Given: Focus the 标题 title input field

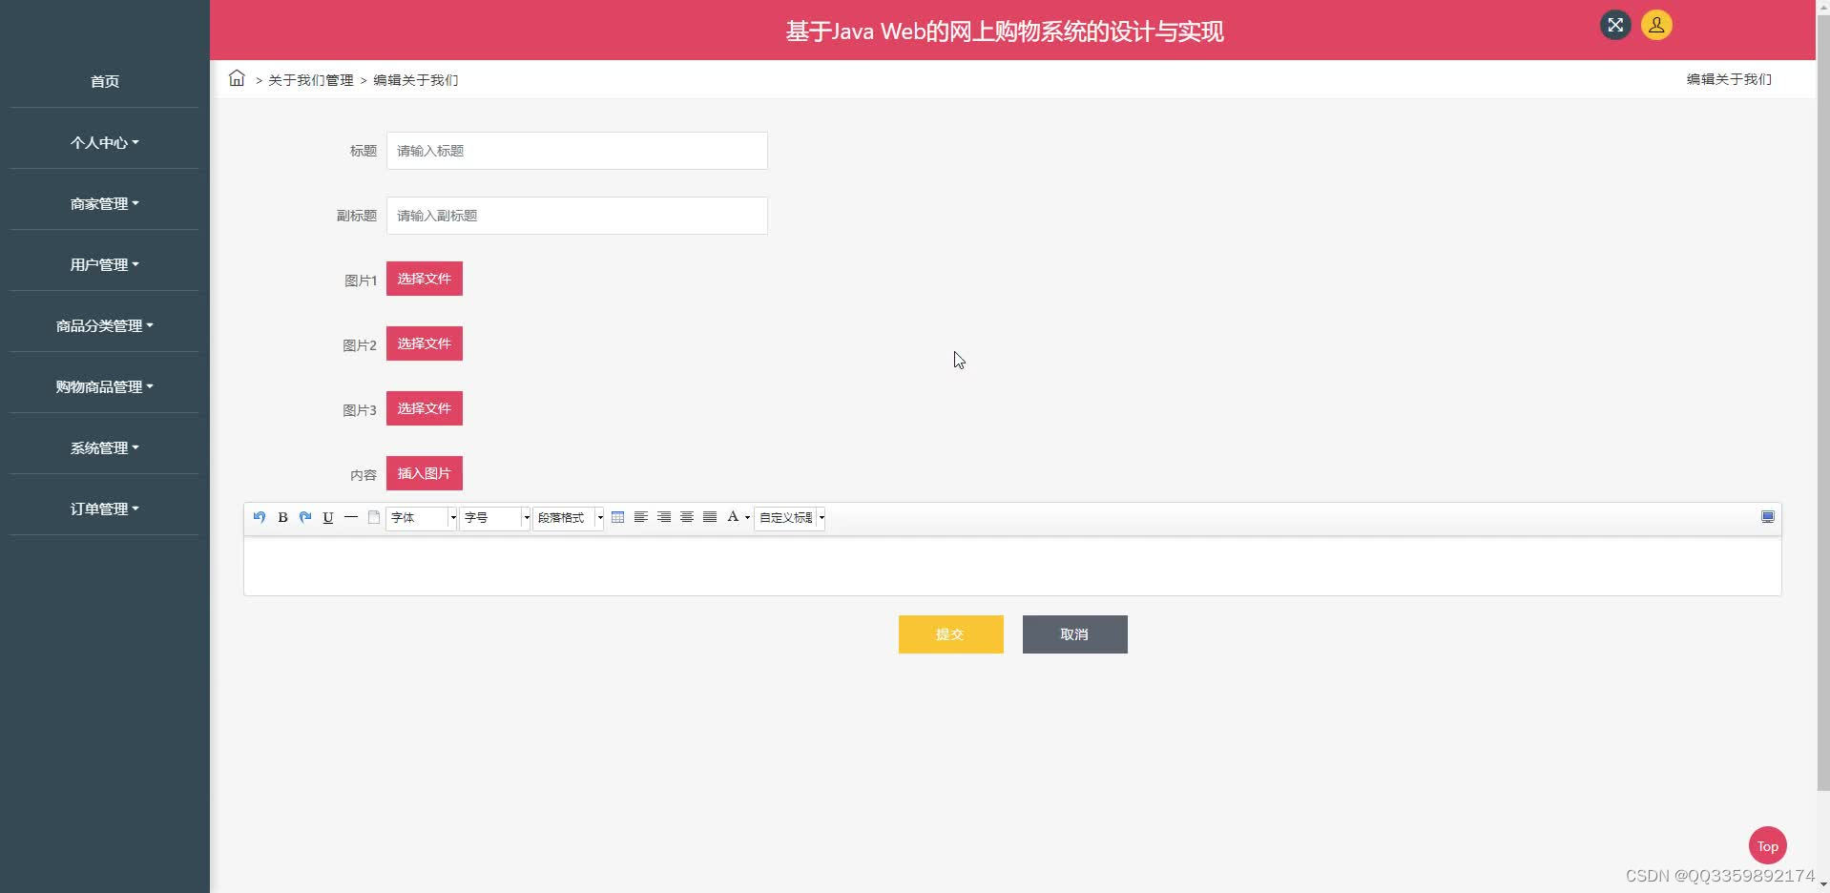Looking at the screenshot, I should (577, 151).
